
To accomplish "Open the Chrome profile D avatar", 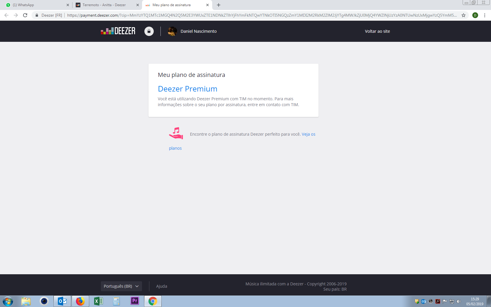I will pyautogui.click(x=475, y=15).
